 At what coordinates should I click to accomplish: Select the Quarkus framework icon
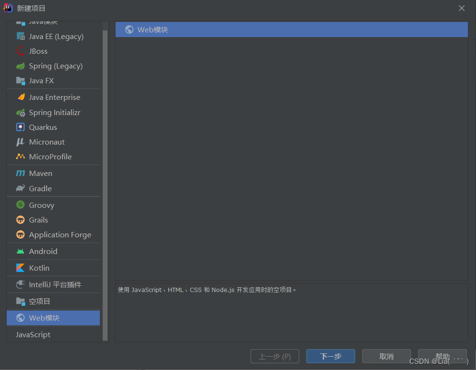pos(21,127)
